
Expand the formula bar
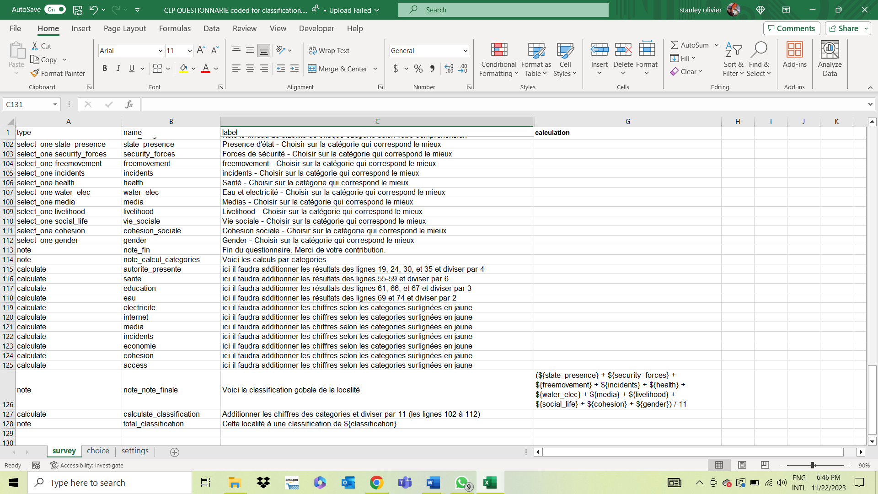(x=870, y=104)
